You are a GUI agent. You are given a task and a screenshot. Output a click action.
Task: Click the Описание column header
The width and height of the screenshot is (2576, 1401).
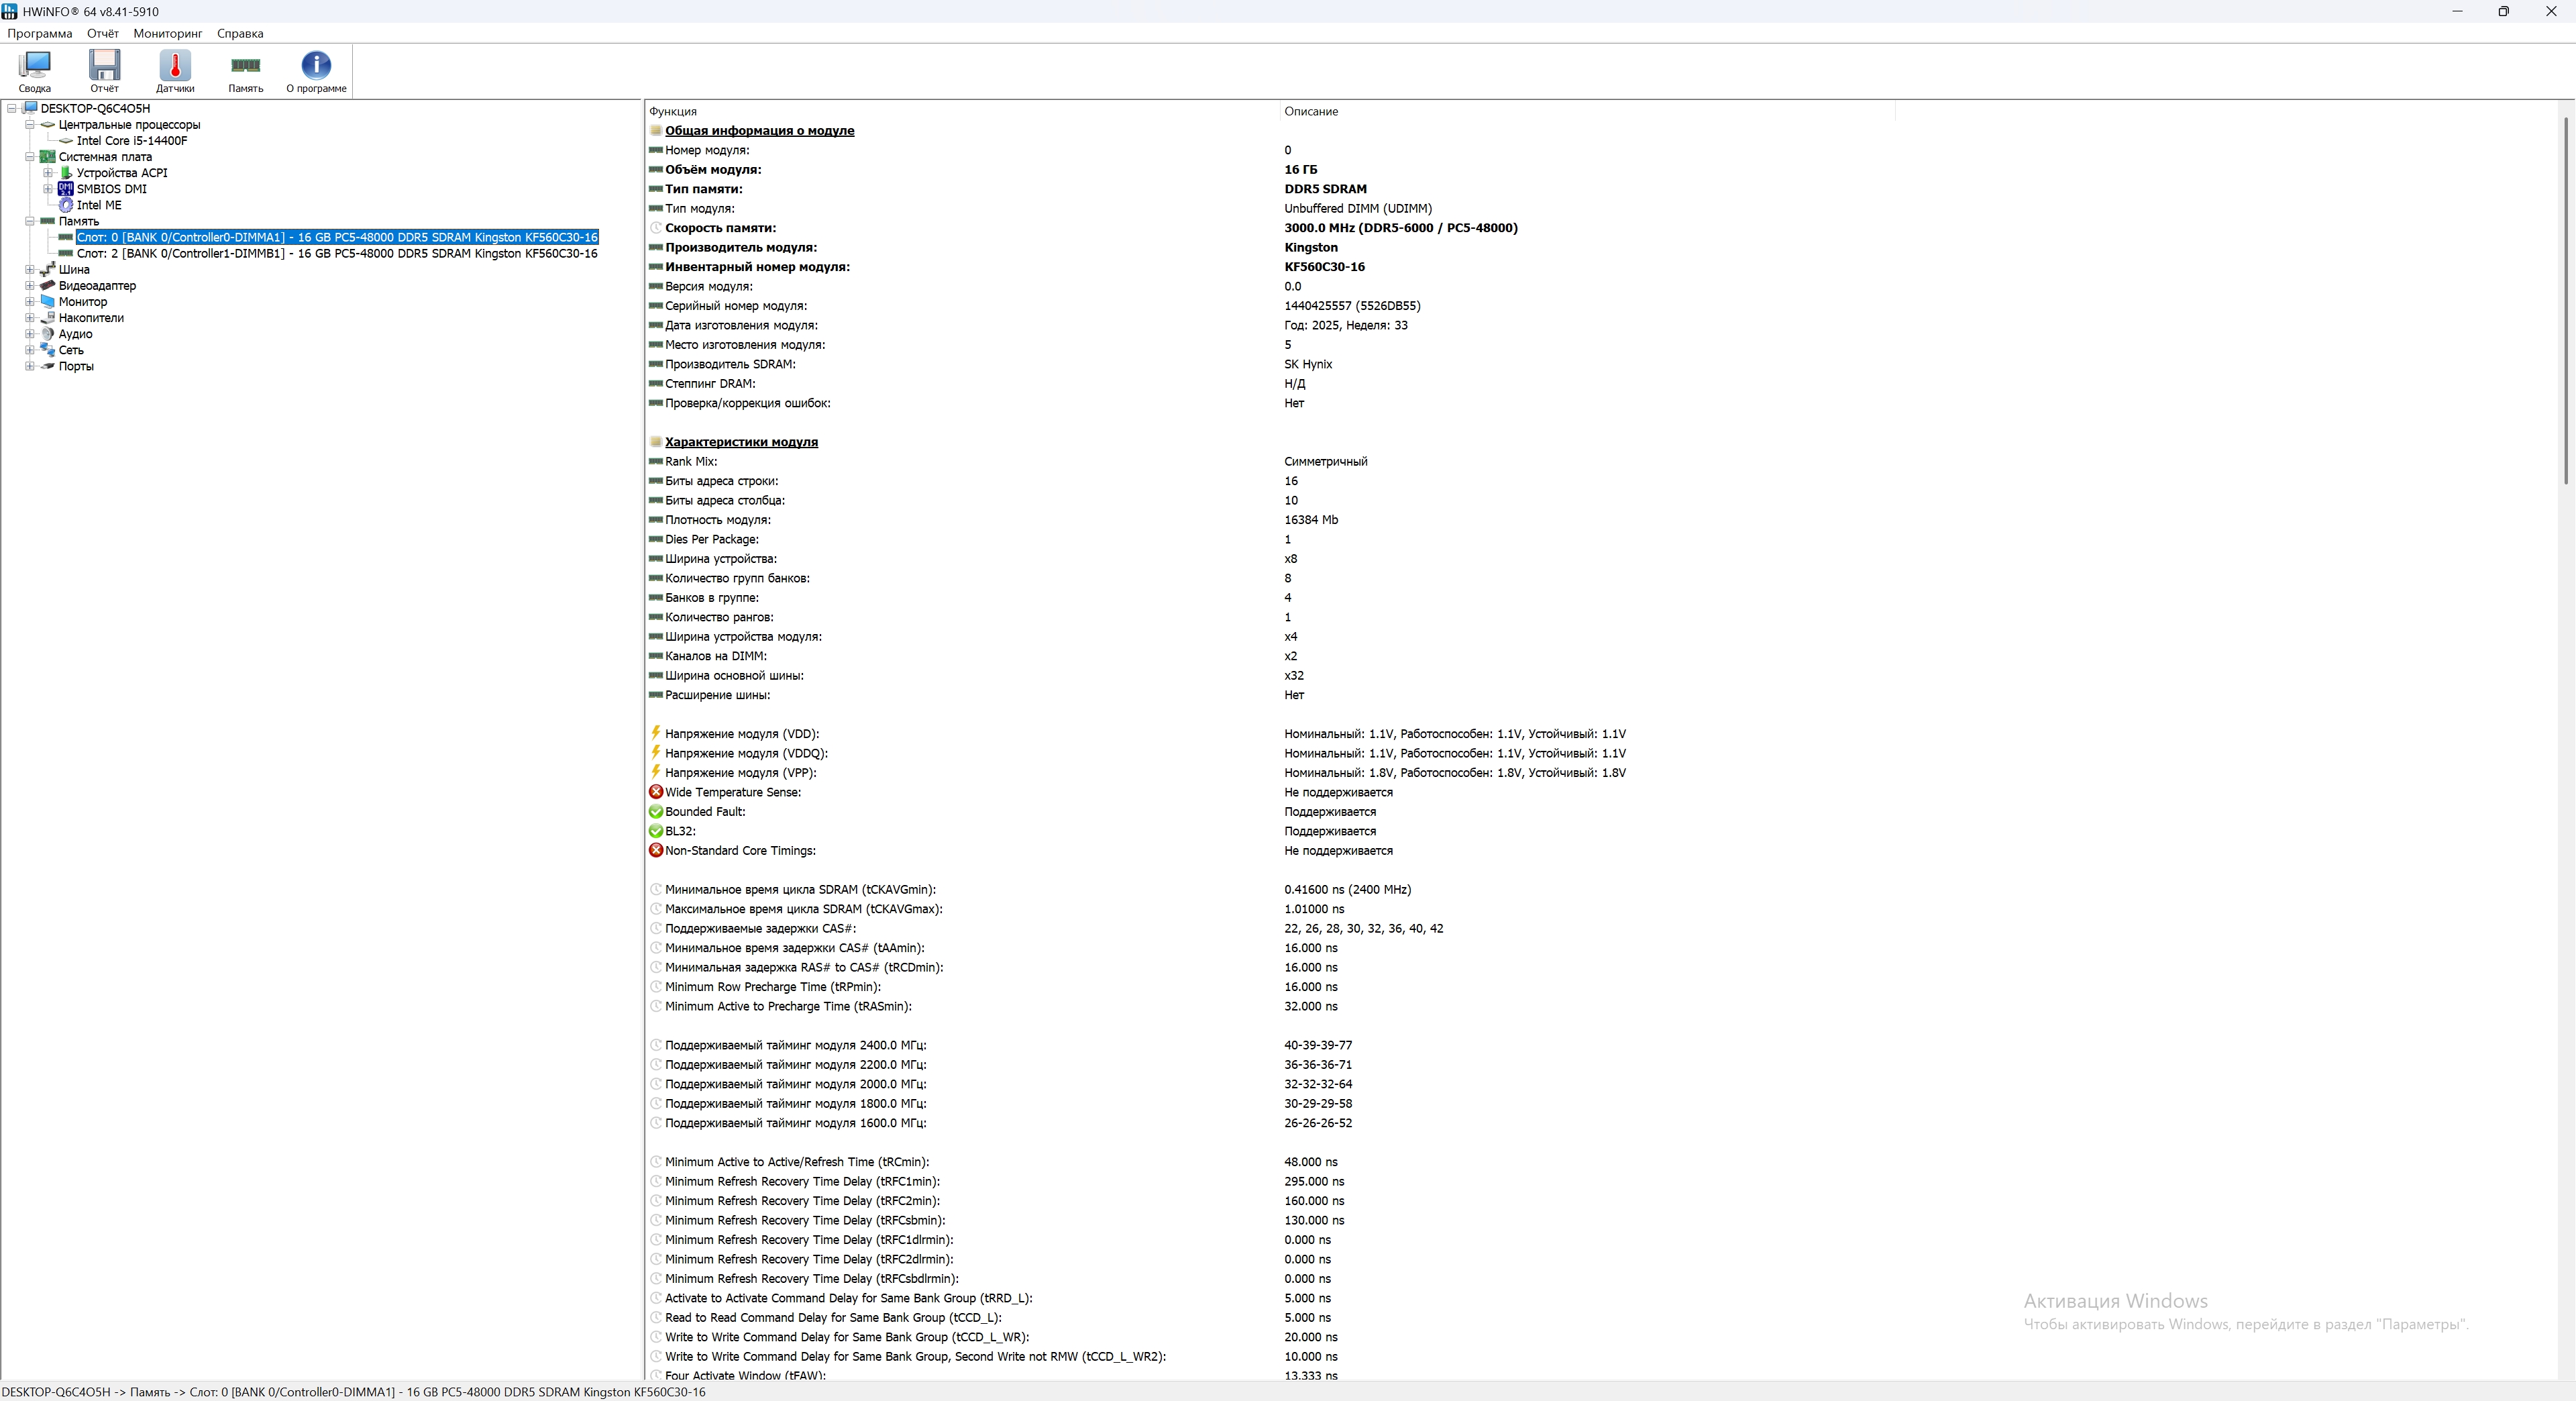tap(1310, 111)
